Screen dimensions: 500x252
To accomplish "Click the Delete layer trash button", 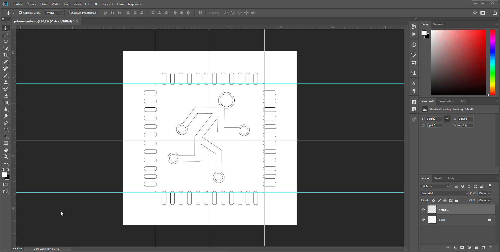I will (490, 248).
